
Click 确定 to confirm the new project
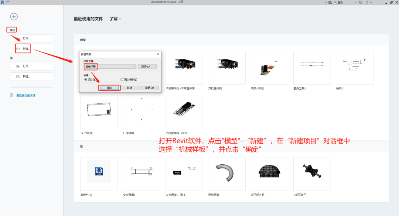(110, 88)
